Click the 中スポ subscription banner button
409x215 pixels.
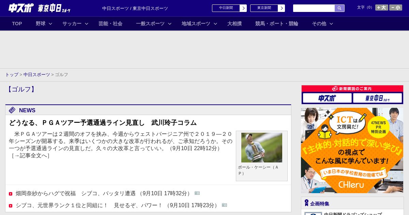tap(327, 98)
